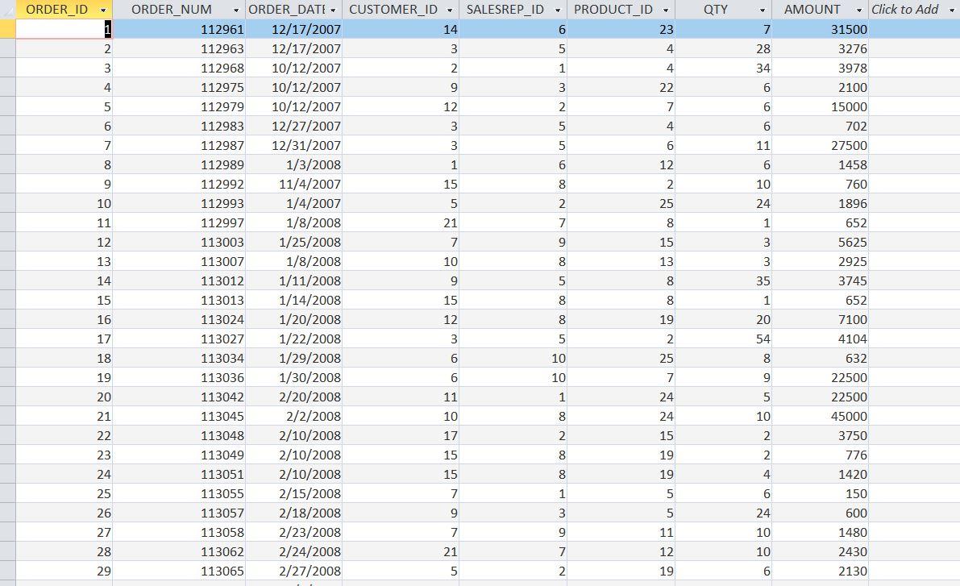
Task: Open the QTY column filter dropdown
Action: (761, 10)
